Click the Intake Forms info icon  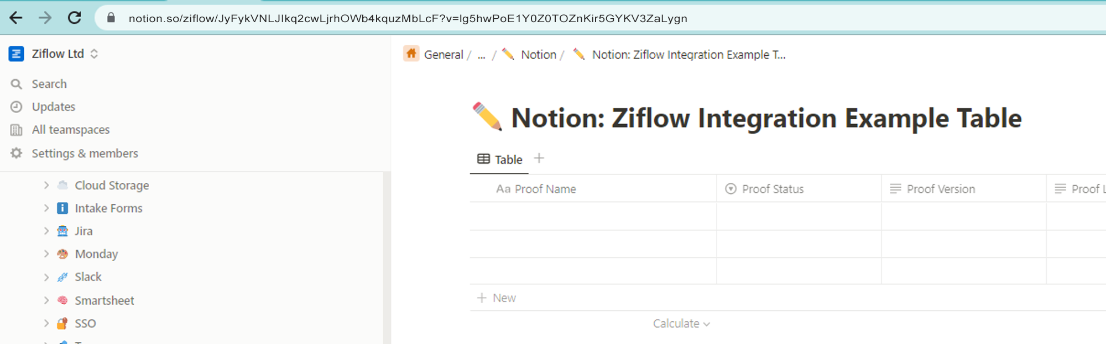(62, 208)
